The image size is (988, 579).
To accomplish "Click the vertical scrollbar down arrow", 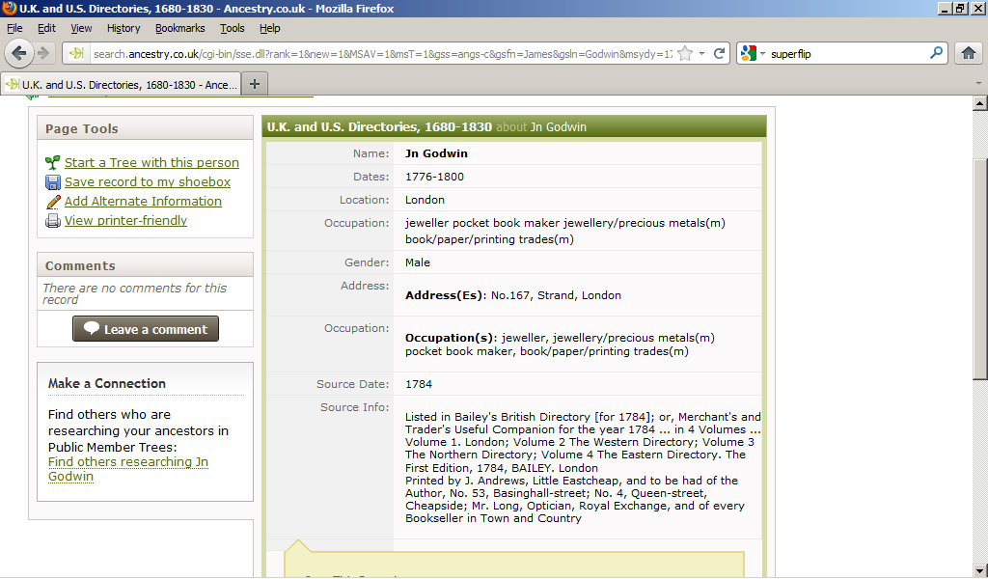I will (x=980, y=571).
